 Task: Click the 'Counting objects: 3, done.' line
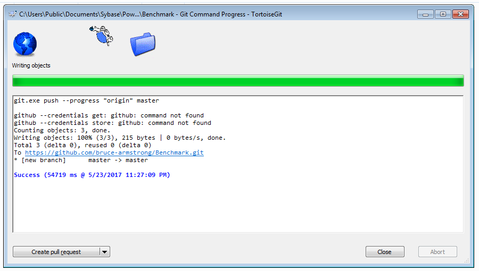[62, 131]
